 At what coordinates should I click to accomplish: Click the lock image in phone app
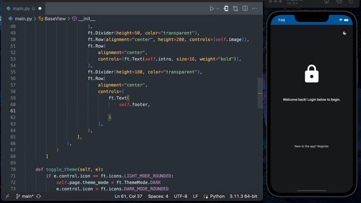click(x=311, y=74)
